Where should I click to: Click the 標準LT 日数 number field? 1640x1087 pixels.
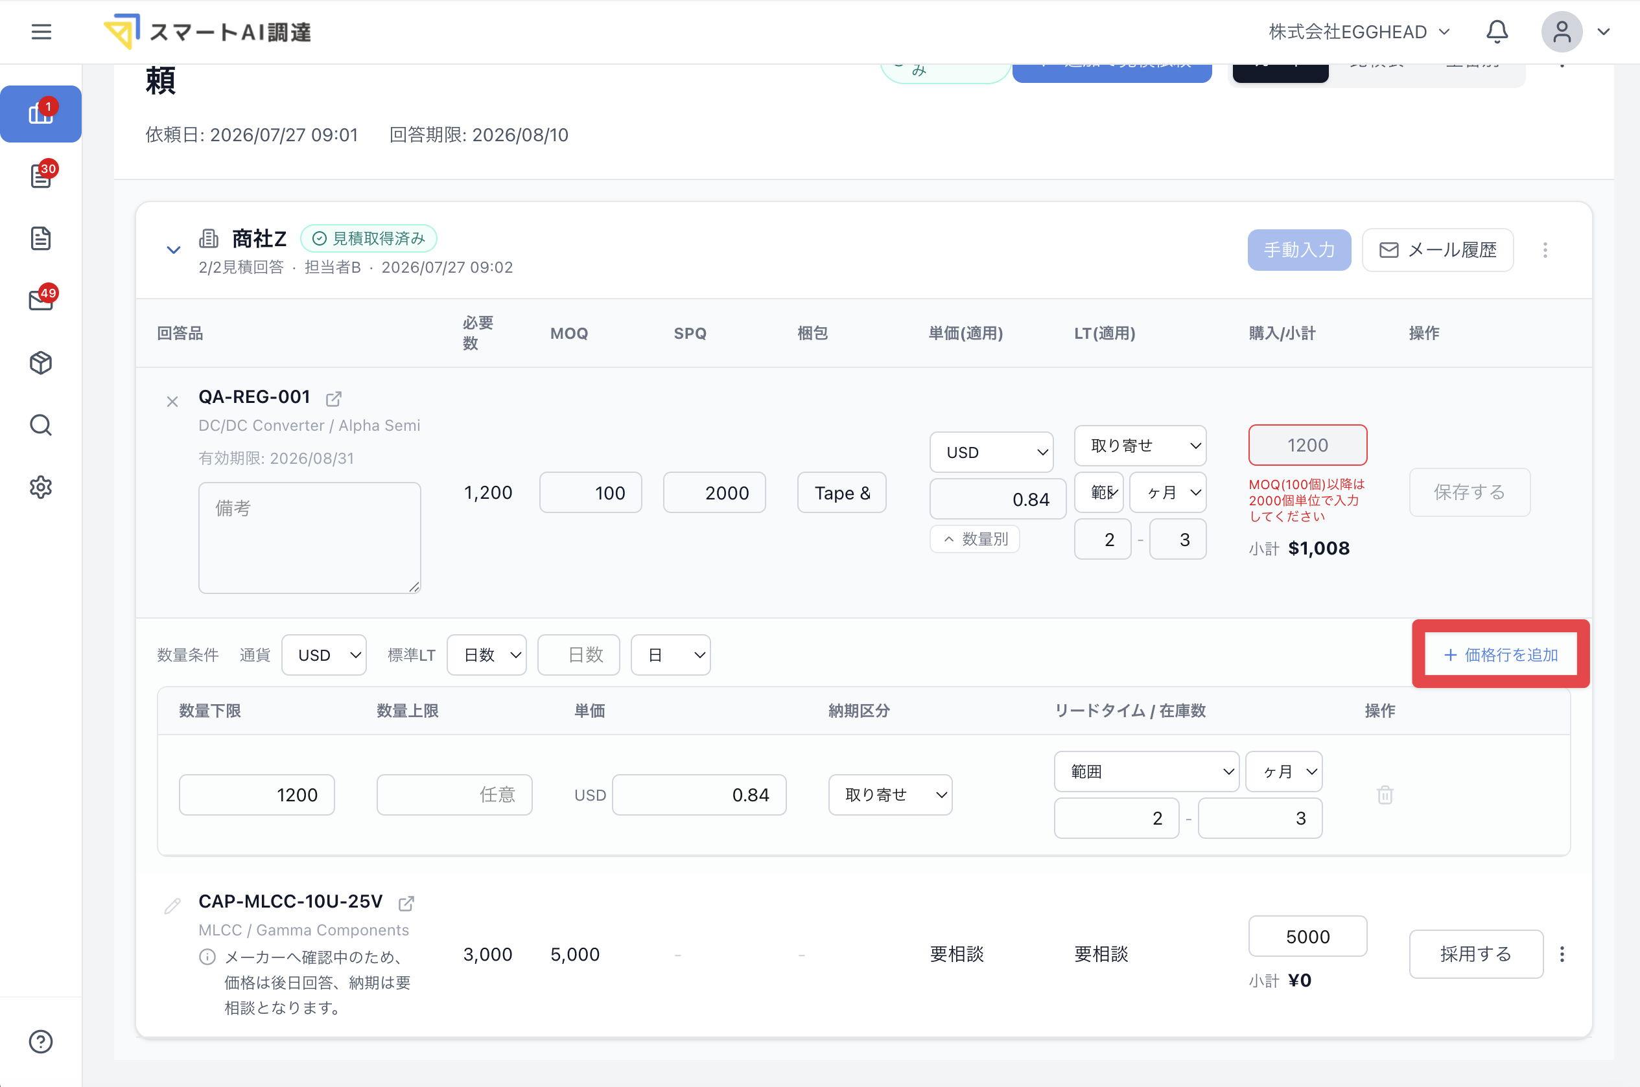point(579,655)
